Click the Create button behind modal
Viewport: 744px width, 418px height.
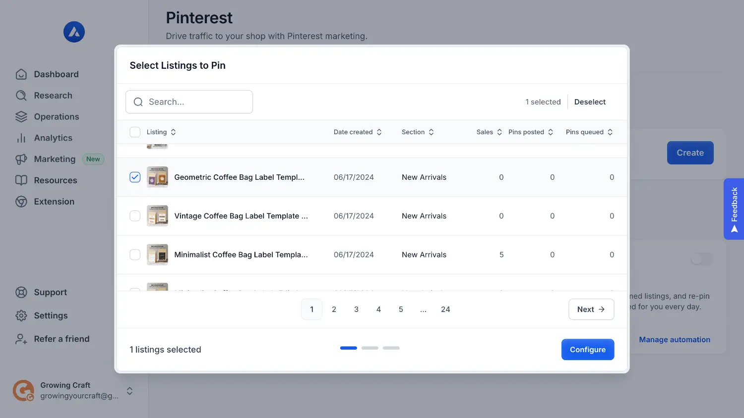[690, 153]
